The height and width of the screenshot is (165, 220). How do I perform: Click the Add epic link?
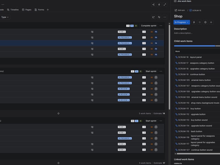180,10
